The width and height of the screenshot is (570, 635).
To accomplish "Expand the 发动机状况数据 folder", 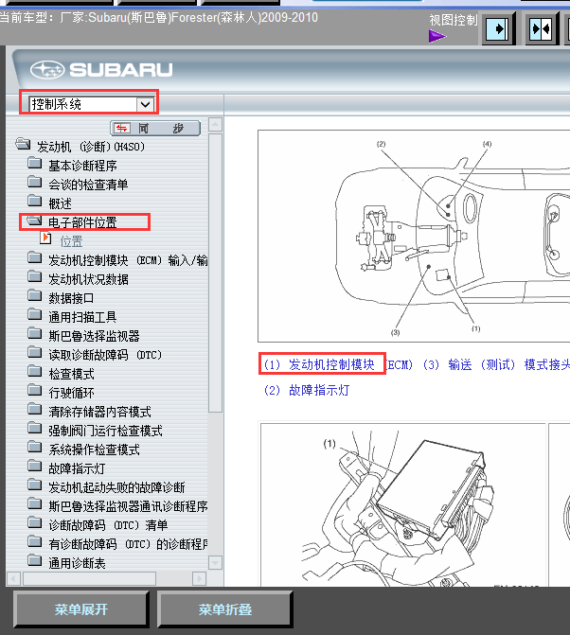I will coord(35,277).
